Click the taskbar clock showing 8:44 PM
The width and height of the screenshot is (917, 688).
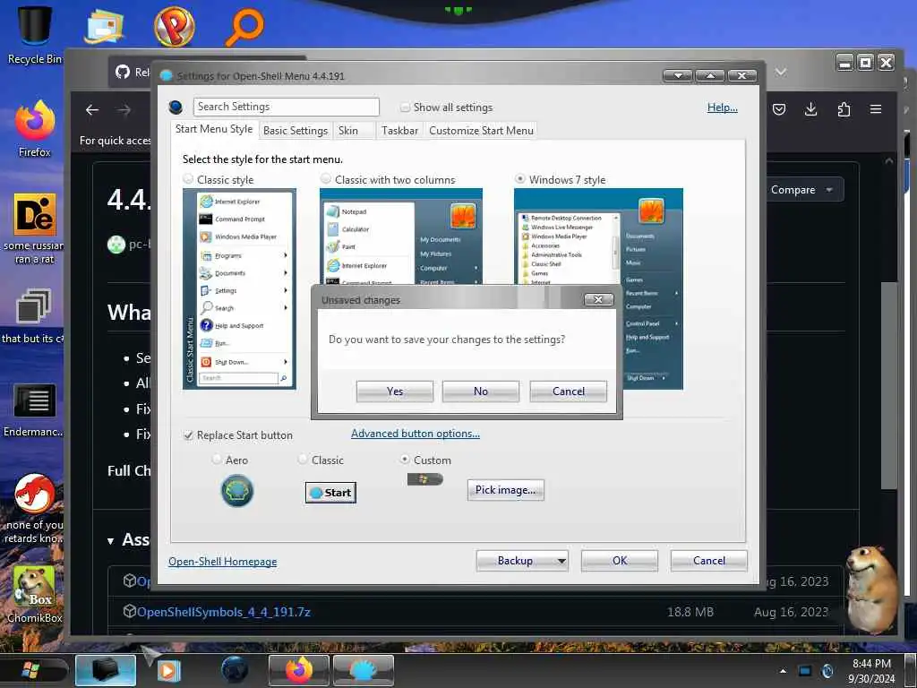tap(871, 671)
